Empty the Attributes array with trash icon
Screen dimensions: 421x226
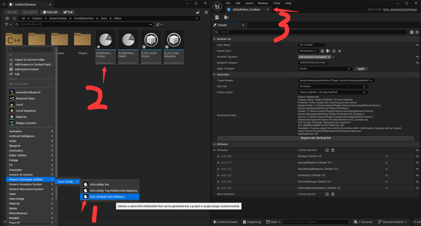(x=333, y=150)
